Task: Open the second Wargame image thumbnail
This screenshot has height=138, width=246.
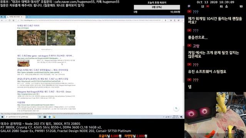Action: [61, 38]
